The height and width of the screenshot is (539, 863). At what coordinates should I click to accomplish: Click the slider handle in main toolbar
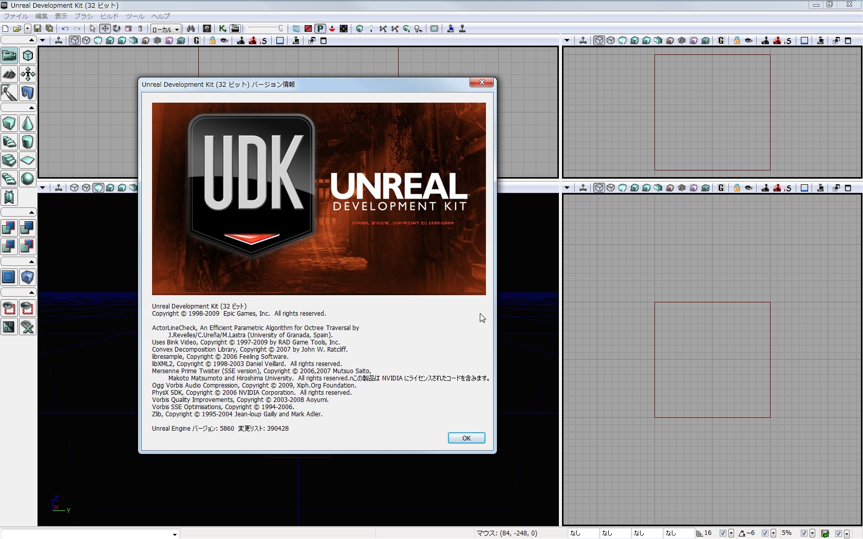[x=280, y=29]
